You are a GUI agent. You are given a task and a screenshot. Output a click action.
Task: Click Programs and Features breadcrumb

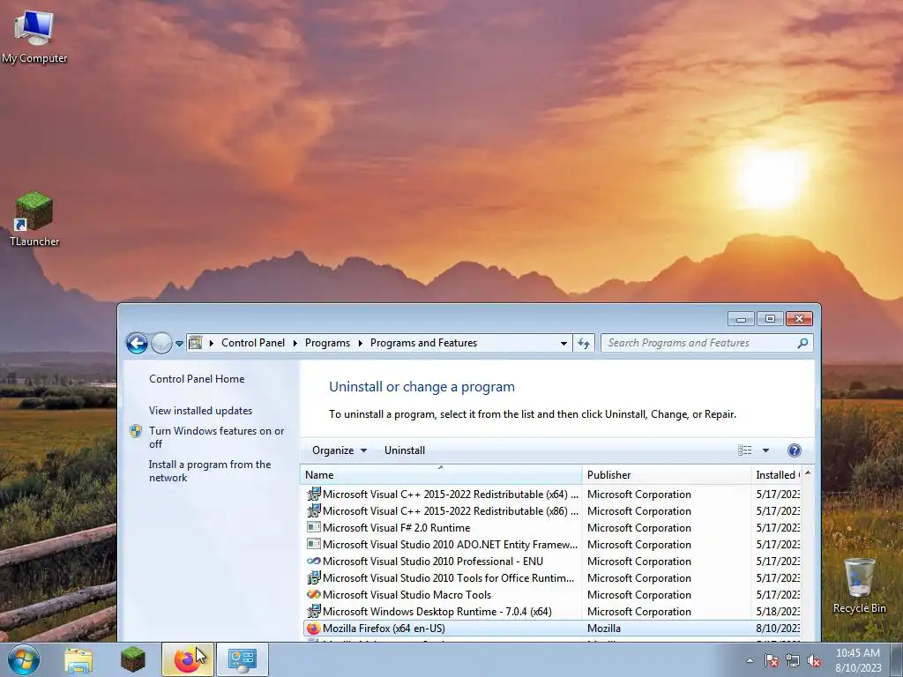[423, 343]
